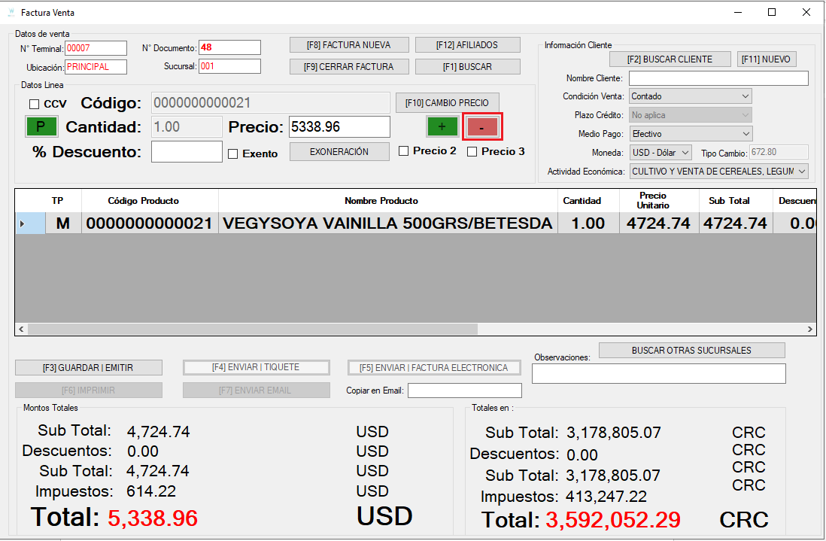The height and width of the screenshot is (541, 826).
Task: Click [F2] BUSCAR CLIENTE button
Action: (670, 59)
